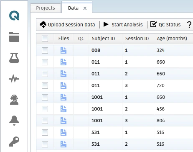Sort by the Files column header

click(x=63, y=39)
